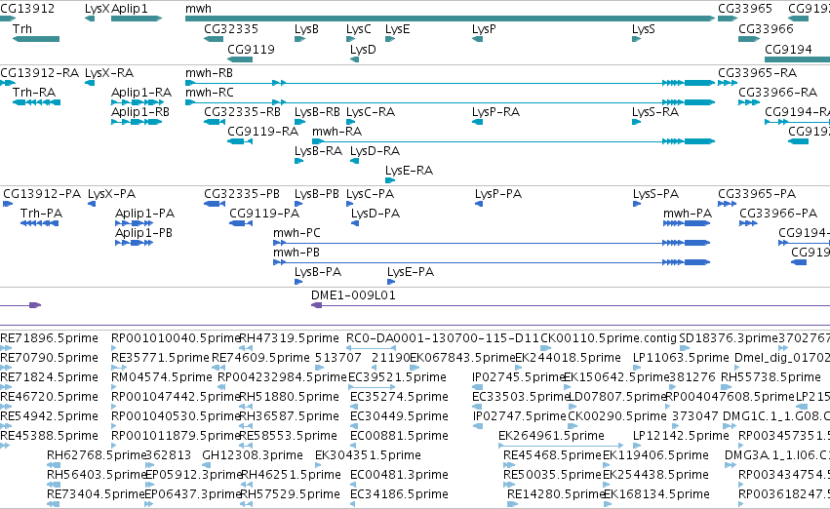Click the EC34186.5prime EST label

399,494
